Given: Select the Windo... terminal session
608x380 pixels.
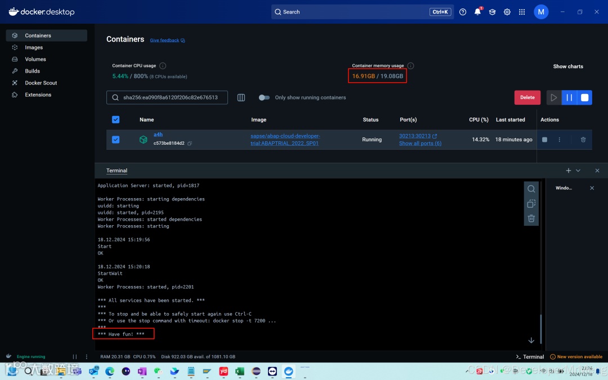Looking at the screenshot, I should (564, 188).
